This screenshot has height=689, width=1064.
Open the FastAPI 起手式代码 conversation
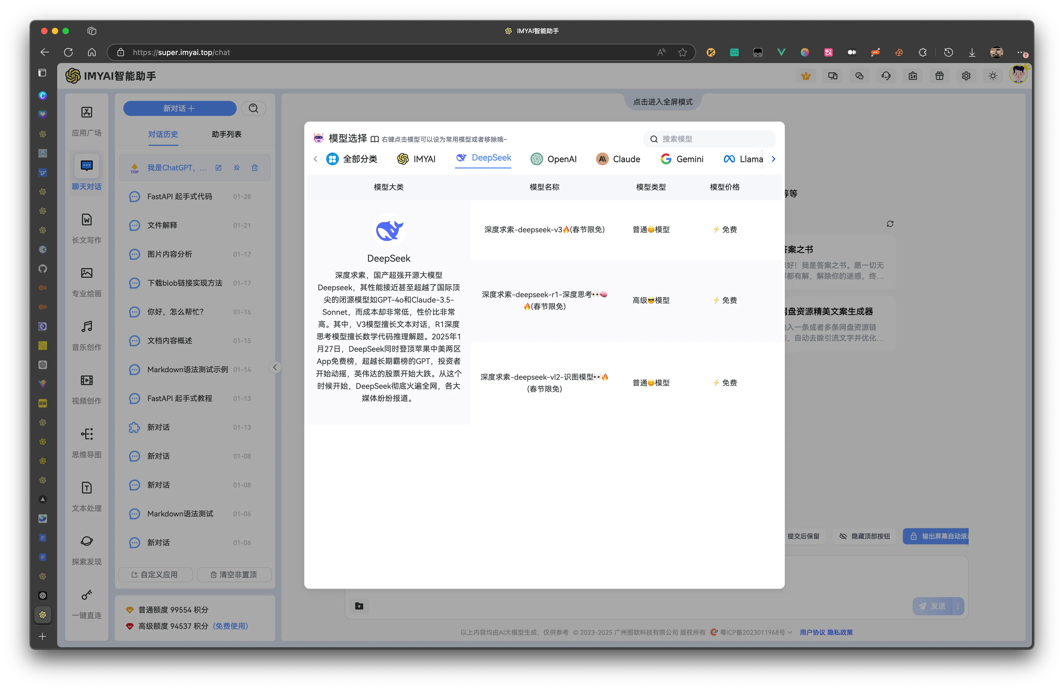194,197
